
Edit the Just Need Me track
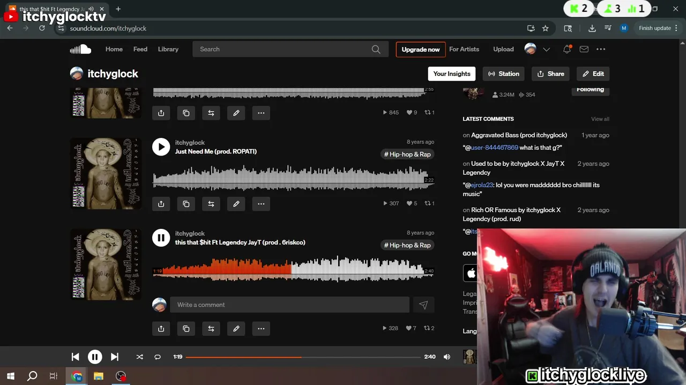tap(236, 204)
